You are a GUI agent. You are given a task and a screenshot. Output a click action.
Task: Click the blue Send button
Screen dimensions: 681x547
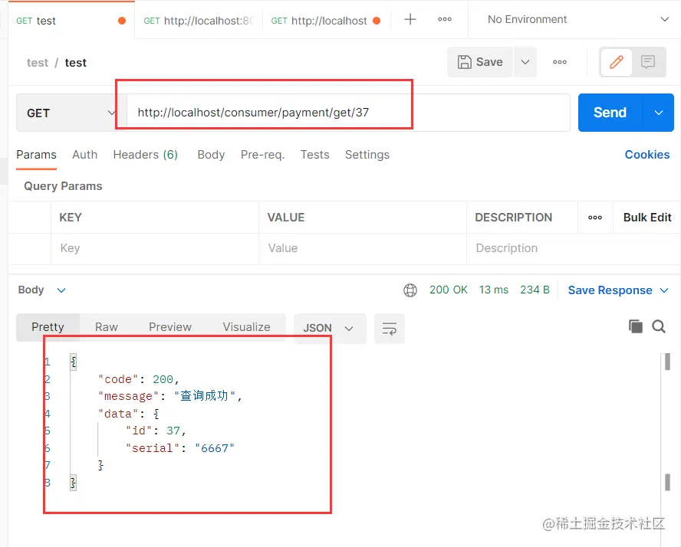point(610,113)
